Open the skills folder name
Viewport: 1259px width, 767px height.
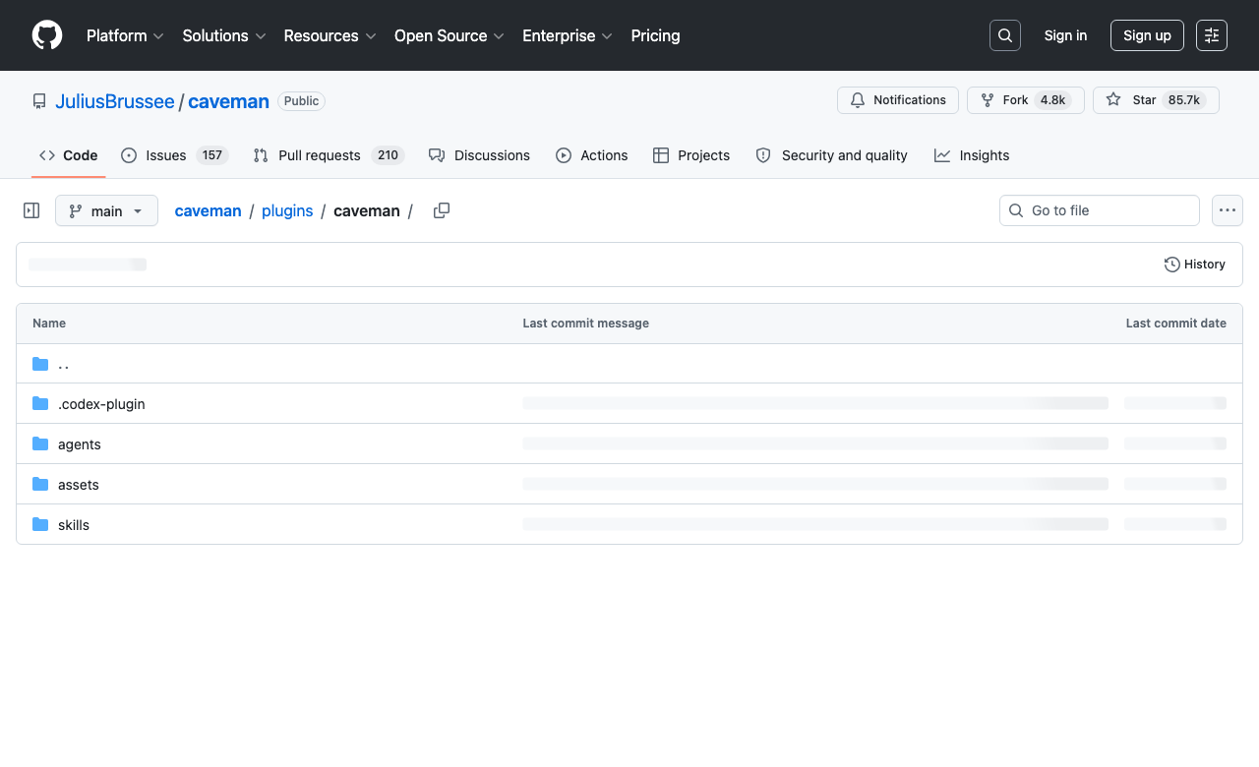[x=74, y=525]
